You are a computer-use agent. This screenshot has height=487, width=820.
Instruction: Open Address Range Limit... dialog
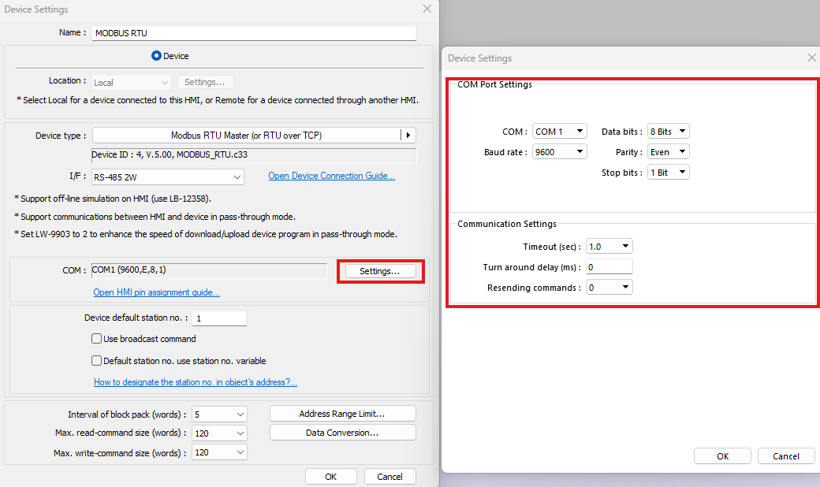tap(342, 414)
